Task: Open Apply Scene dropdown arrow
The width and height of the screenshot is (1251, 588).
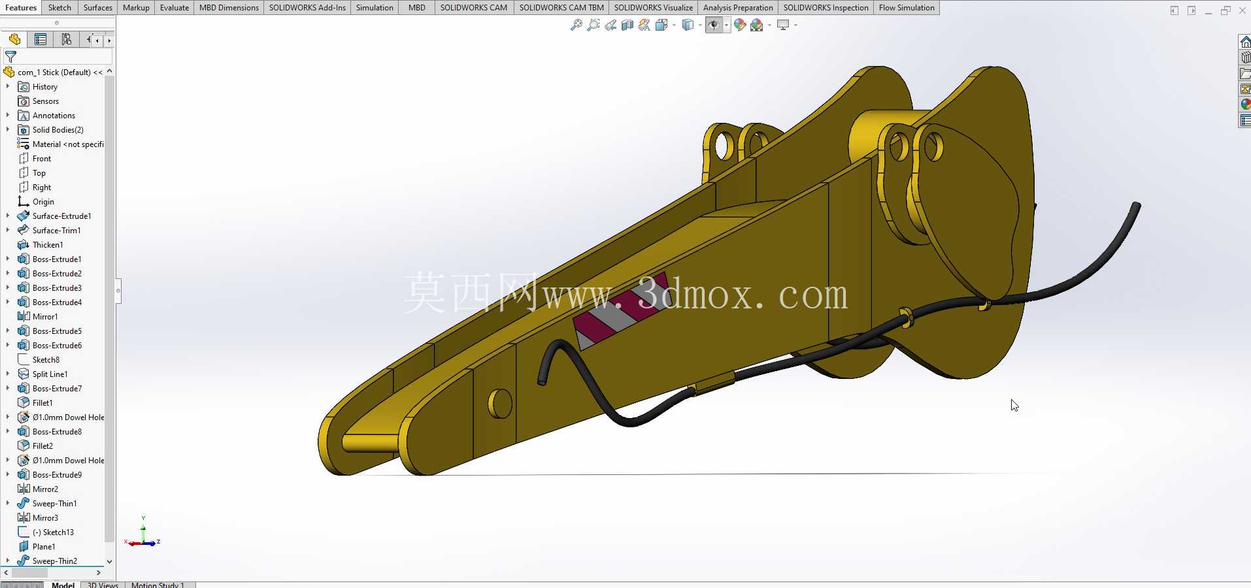Action: (769, 25)
